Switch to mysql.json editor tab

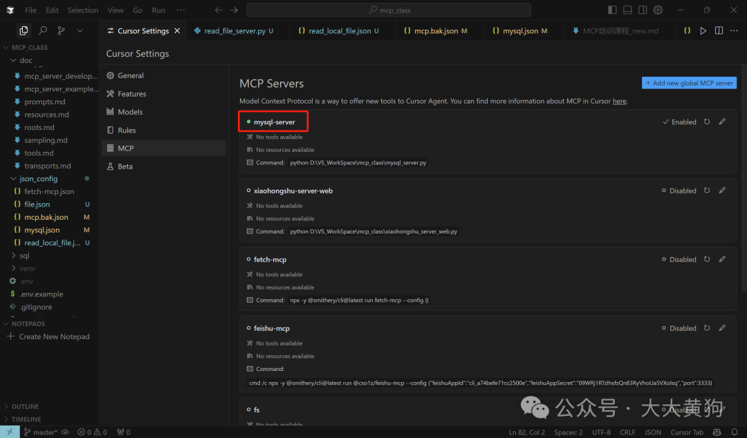[520, 31]
